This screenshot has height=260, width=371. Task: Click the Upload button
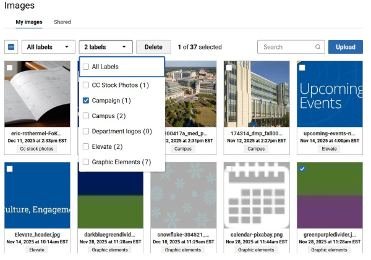346,47
